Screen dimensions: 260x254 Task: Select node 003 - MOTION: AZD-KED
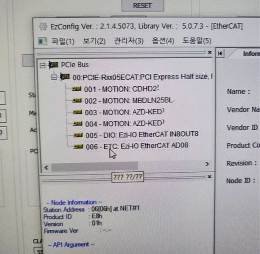tap(124, 112)
